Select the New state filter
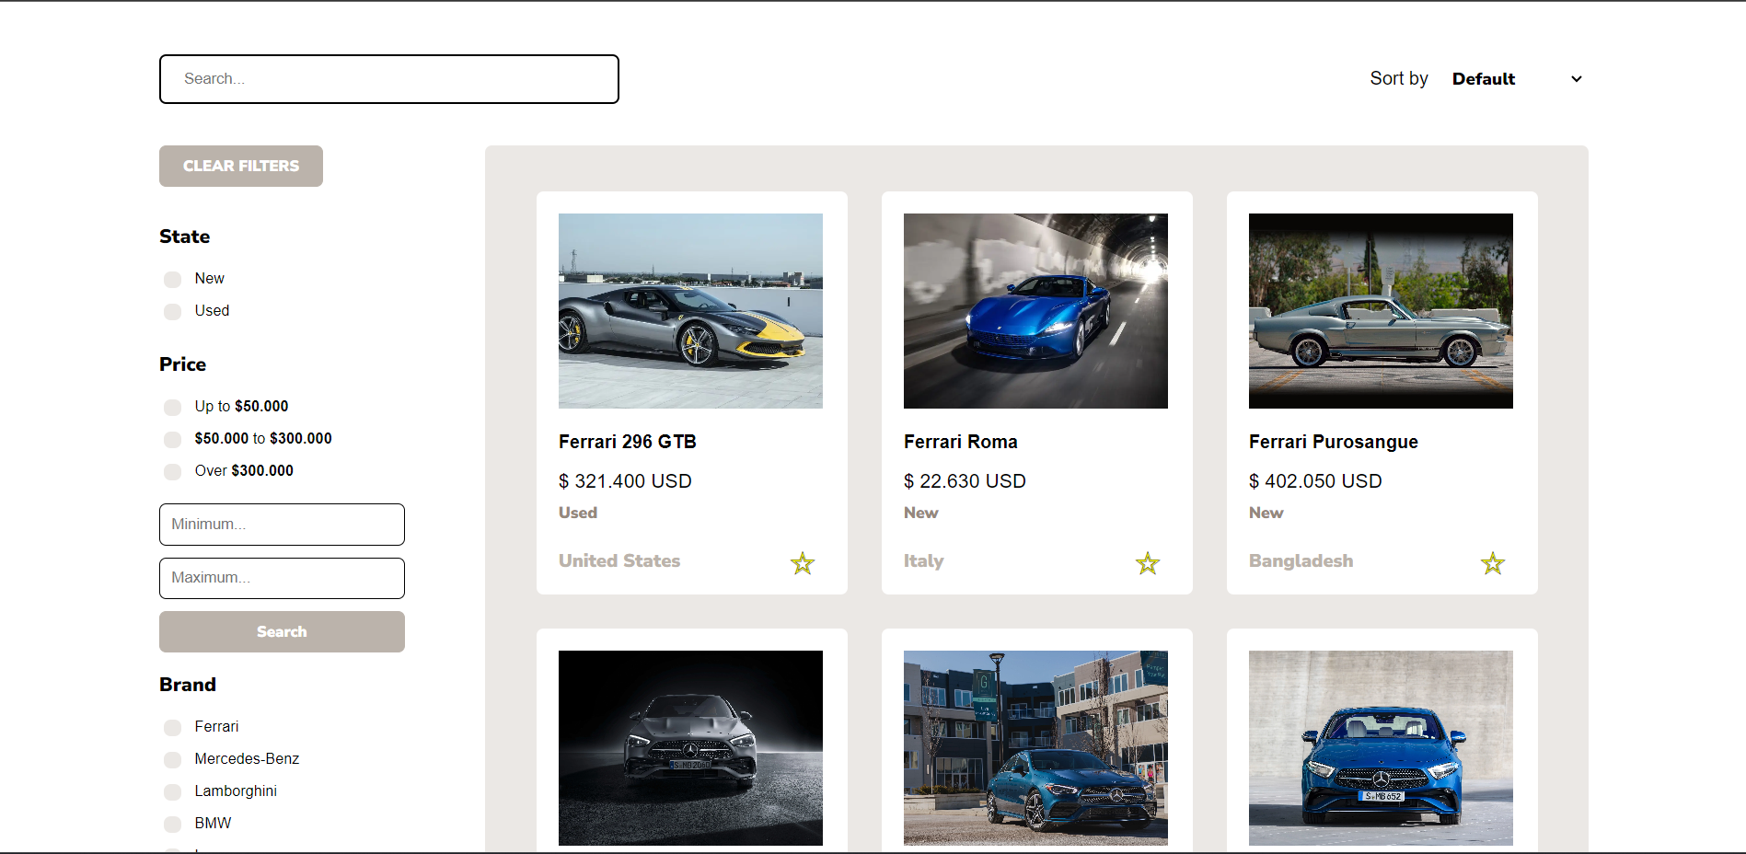Image resolution: width=1746 pixels, height=854 pixels. point(172,279)
